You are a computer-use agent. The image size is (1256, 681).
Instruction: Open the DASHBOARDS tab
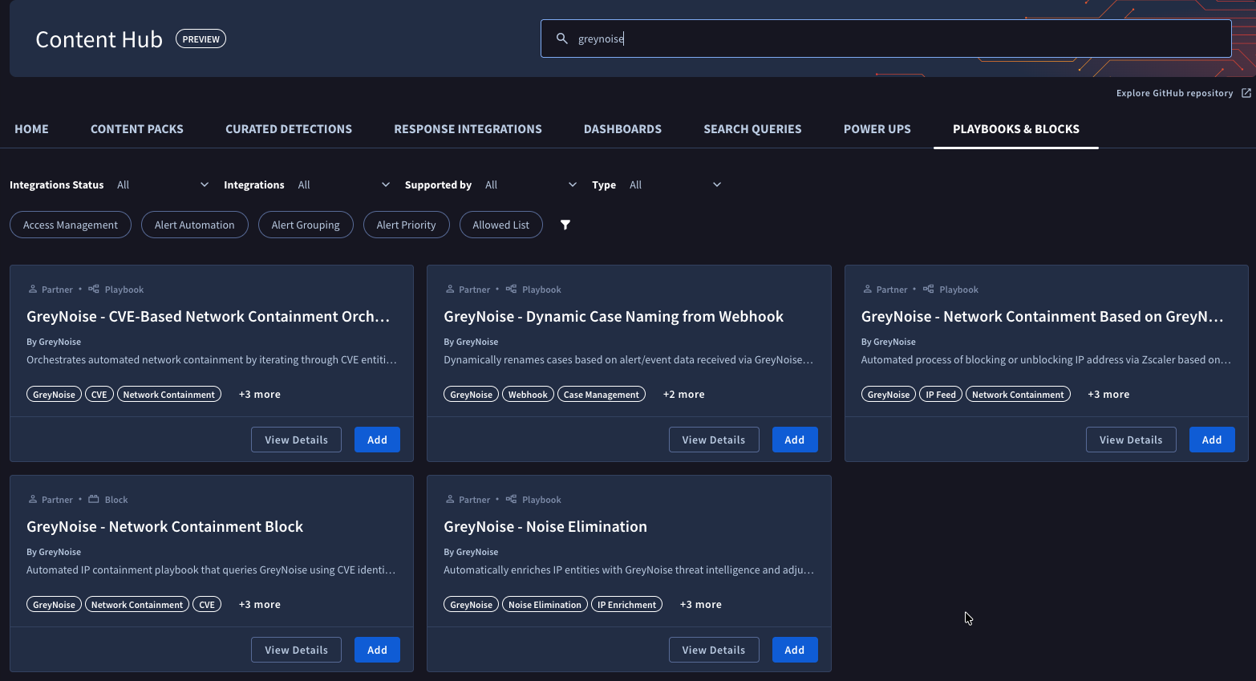(x=623, y=129)
